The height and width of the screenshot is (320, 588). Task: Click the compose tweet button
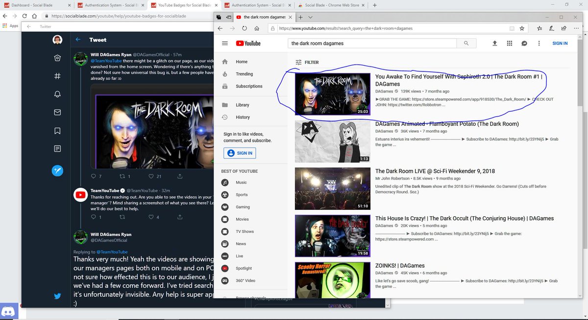pos(57,170)
